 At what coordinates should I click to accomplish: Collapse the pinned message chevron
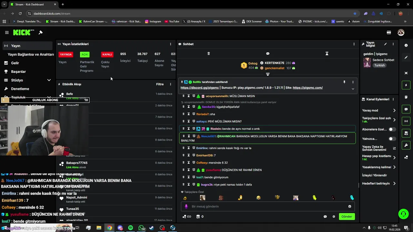353,89
